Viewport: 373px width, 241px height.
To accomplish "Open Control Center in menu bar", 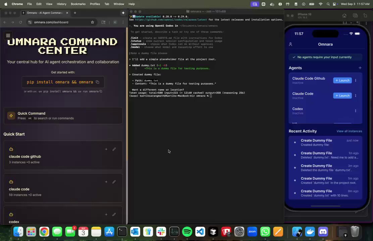I will pyautogui.click(x=335, y=4).
